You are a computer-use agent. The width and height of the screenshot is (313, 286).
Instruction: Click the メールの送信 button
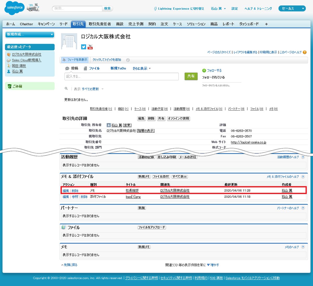(x=188, y=157)
